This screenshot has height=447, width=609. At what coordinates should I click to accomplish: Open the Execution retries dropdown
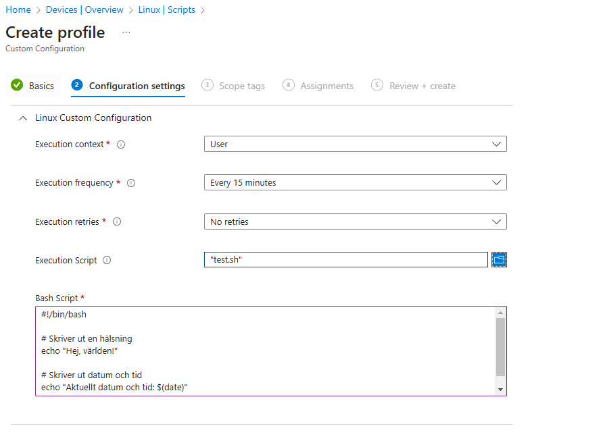tap(355, 221)
